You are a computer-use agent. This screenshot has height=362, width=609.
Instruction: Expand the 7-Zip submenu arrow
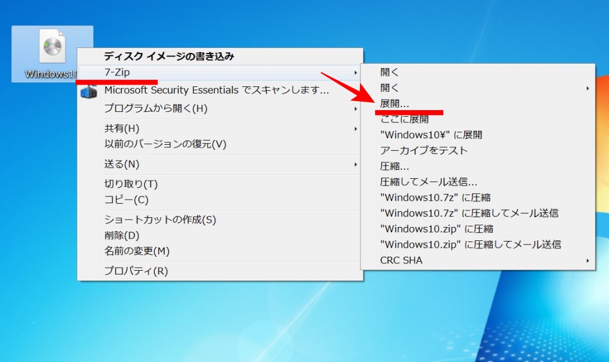[x=356, y=72]
